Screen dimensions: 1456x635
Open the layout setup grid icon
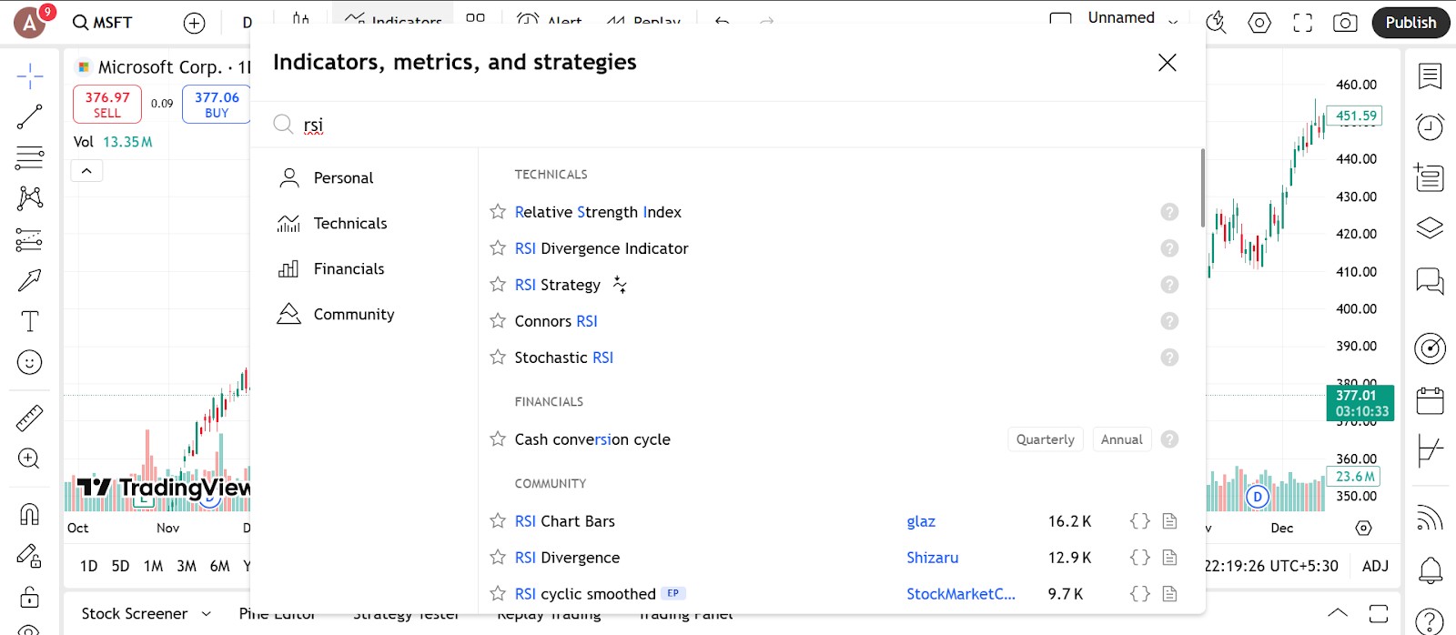click(475, 18)
